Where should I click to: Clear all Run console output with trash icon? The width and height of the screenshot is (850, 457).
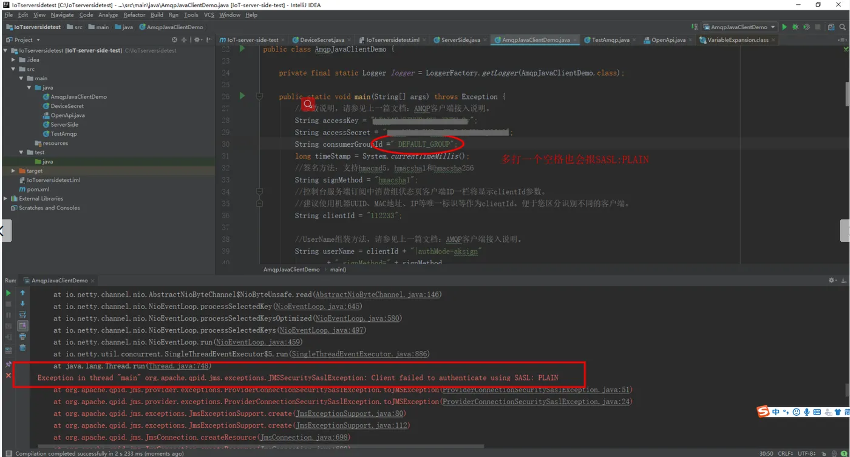pyautogui.click(x=22, y=348)
